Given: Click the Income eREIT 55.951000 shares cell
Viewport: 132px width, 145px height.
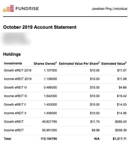Looking at the screenshot, I should 49,130.
